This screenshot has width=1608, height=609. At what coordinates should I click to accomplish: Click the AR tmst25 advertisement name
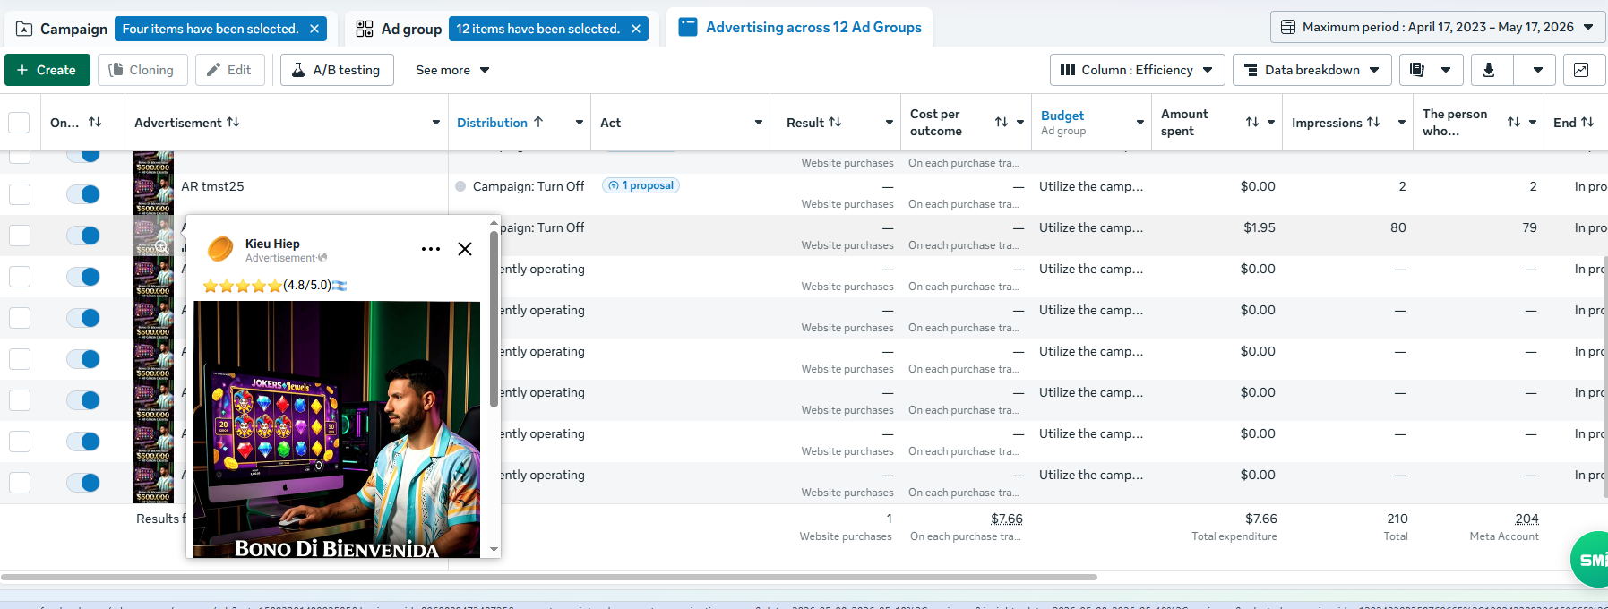pyautogui.click(x=212, y=186)
